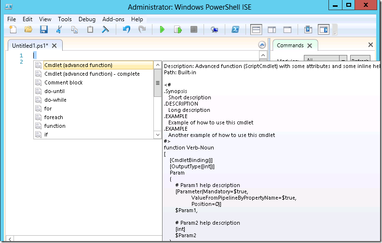Open the Debug menu
Viewport: 382px width, 243px height.
tap(87, 19)
